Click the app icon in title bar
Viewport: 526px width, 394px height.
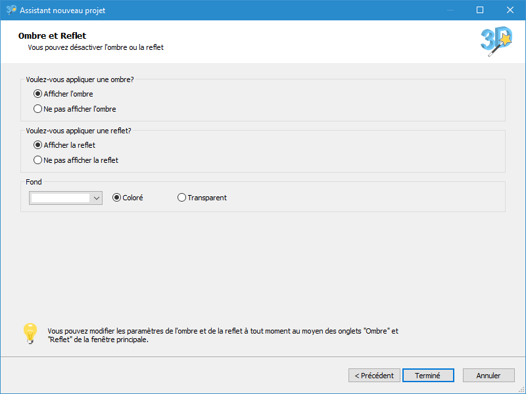[x=11, y=10]
